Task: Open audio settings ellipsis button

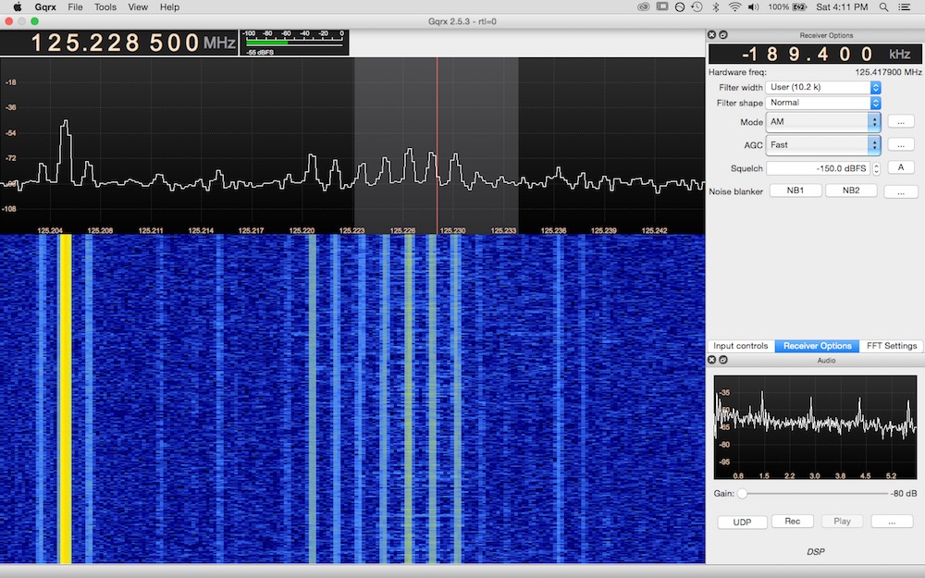Action: click(892, 522)
